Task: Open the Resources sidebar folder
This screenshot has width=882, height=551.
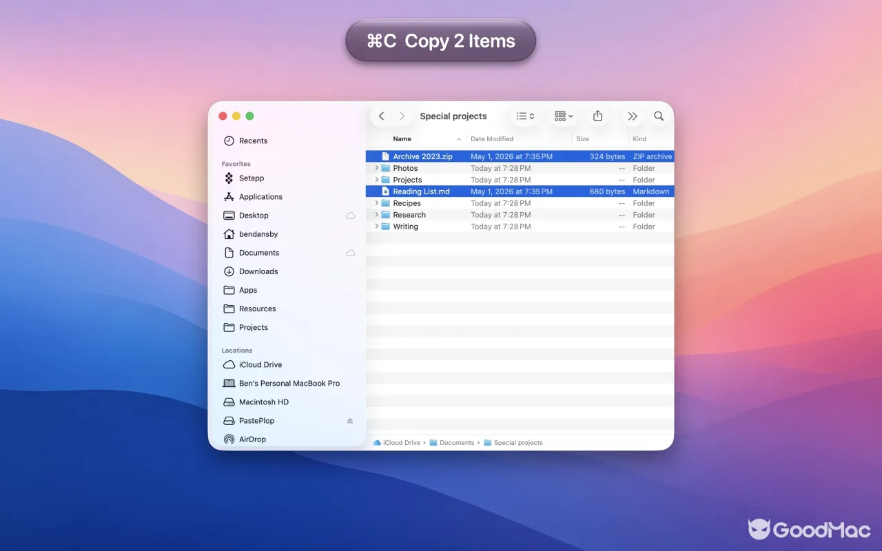Action: point(249,309)
